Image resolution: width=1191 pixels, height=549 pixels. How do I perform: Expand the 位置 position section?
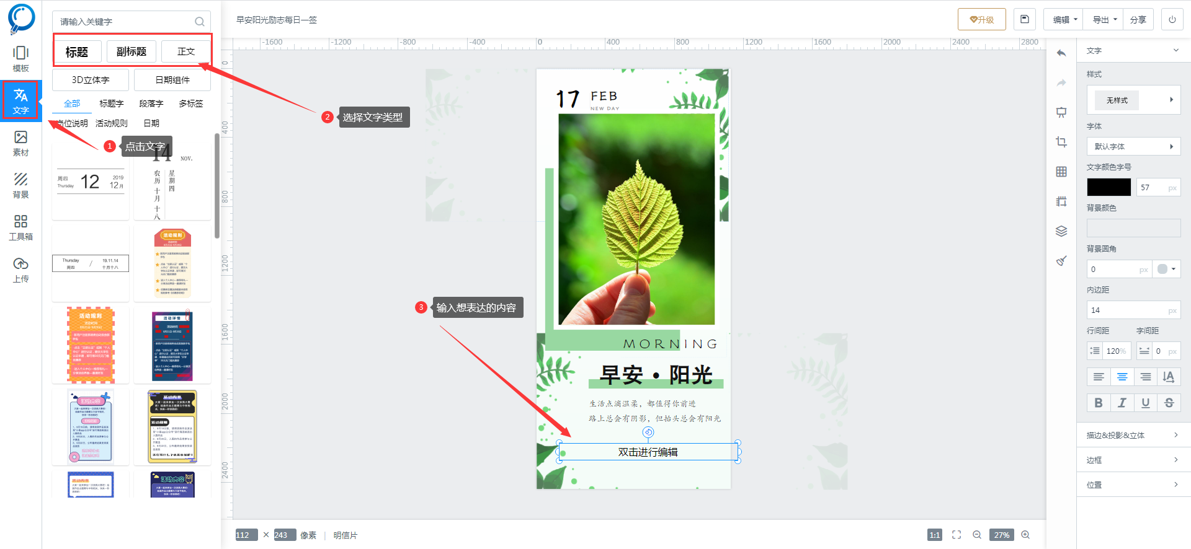1133,485
